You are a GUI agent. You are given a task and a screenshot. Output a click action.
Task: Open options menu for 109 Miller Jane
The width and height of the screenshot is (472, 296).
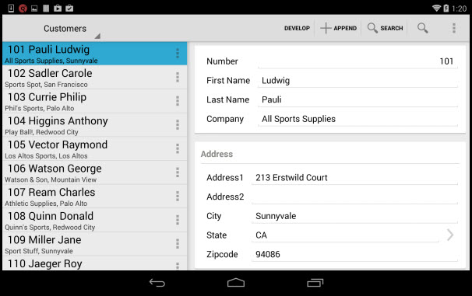[178, 243]
